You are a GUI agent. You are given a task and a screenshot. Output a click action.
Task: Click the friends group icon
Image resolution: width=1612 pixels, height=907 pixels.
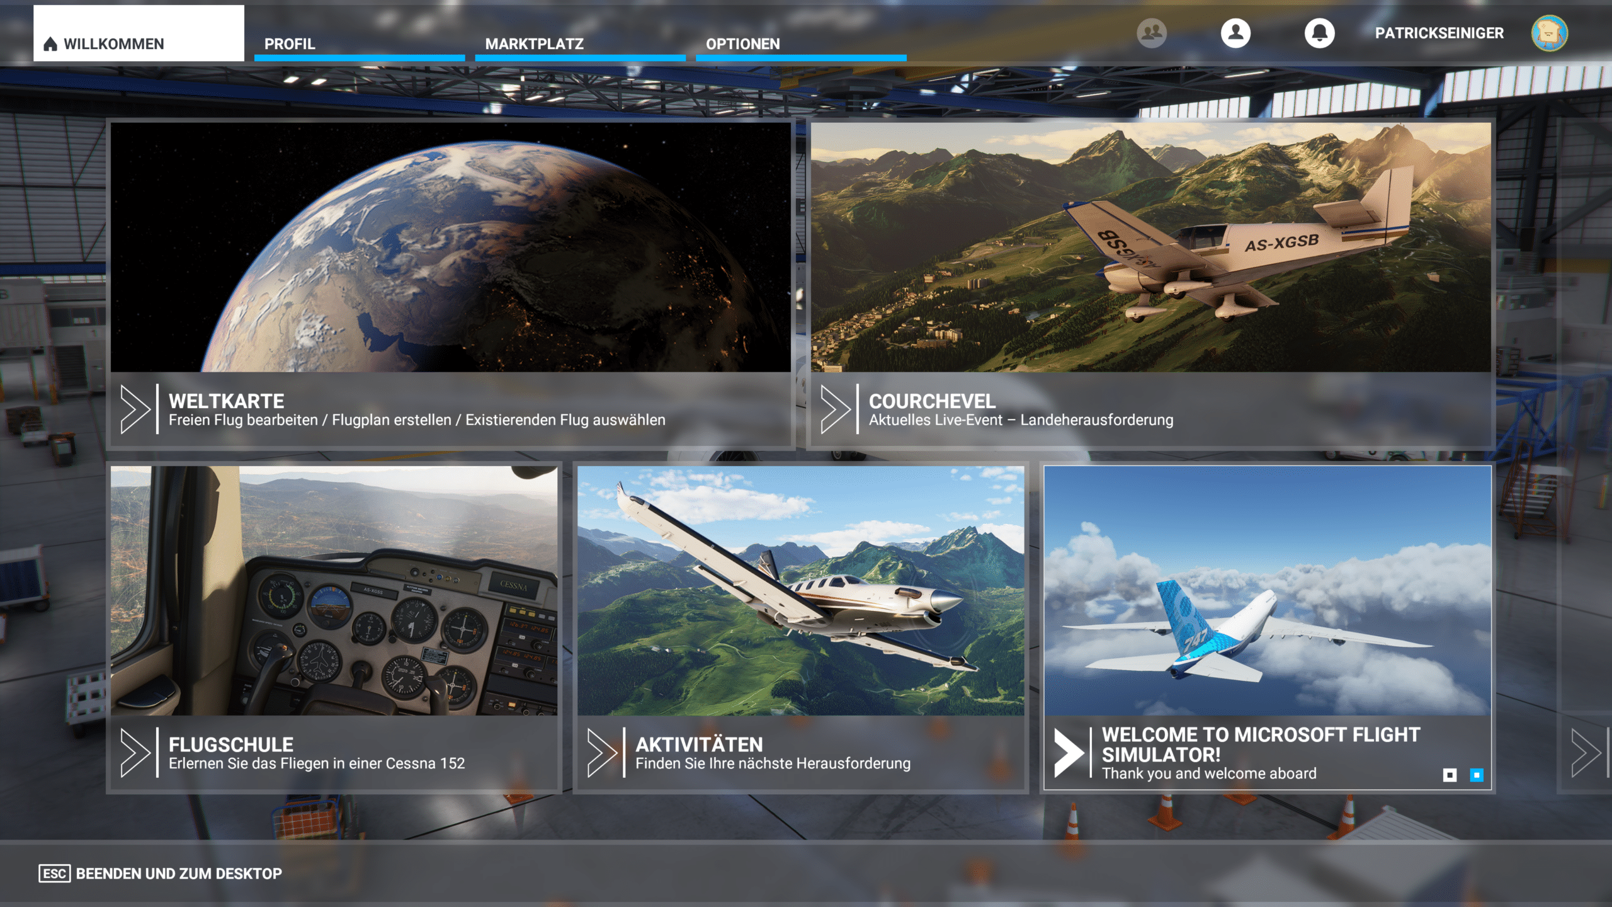tap(1151, 33)
